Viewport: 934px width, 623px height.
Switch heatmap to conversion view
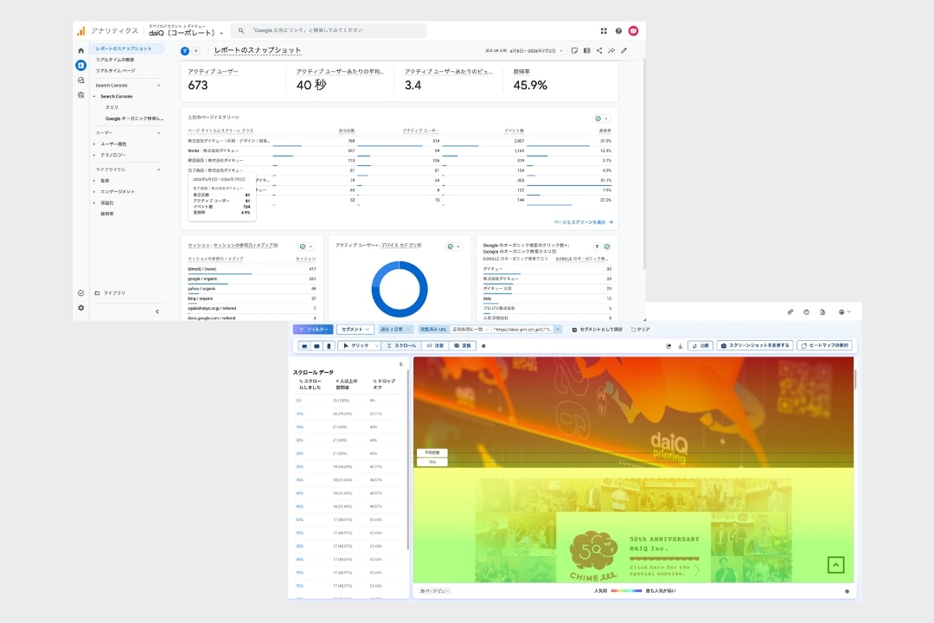(462, 346)
